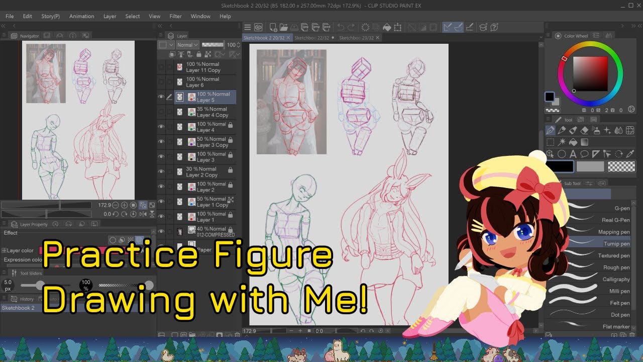Select the Figure ellipse tool

pos(562,154)
